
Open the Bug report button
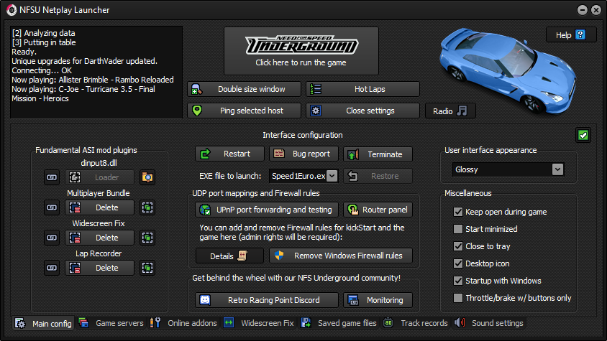[304, 154]
